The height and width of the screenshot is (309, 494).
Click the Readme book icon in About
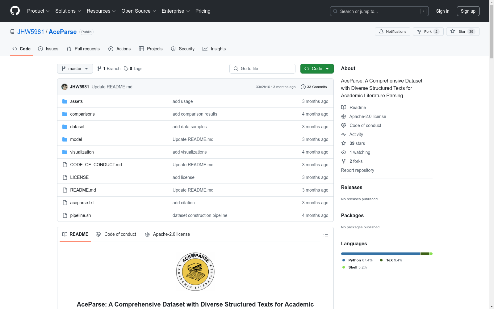344,108
